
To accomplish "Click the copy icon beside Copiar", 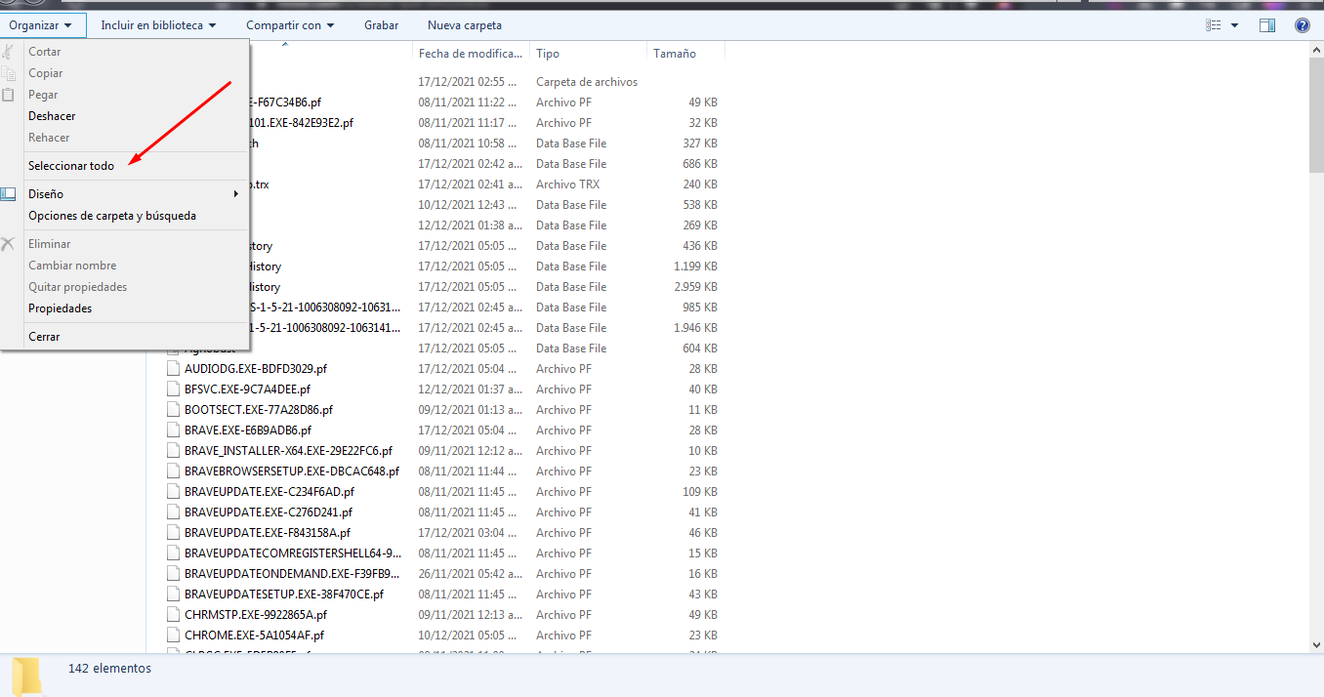I will click(x=9, y=73).
